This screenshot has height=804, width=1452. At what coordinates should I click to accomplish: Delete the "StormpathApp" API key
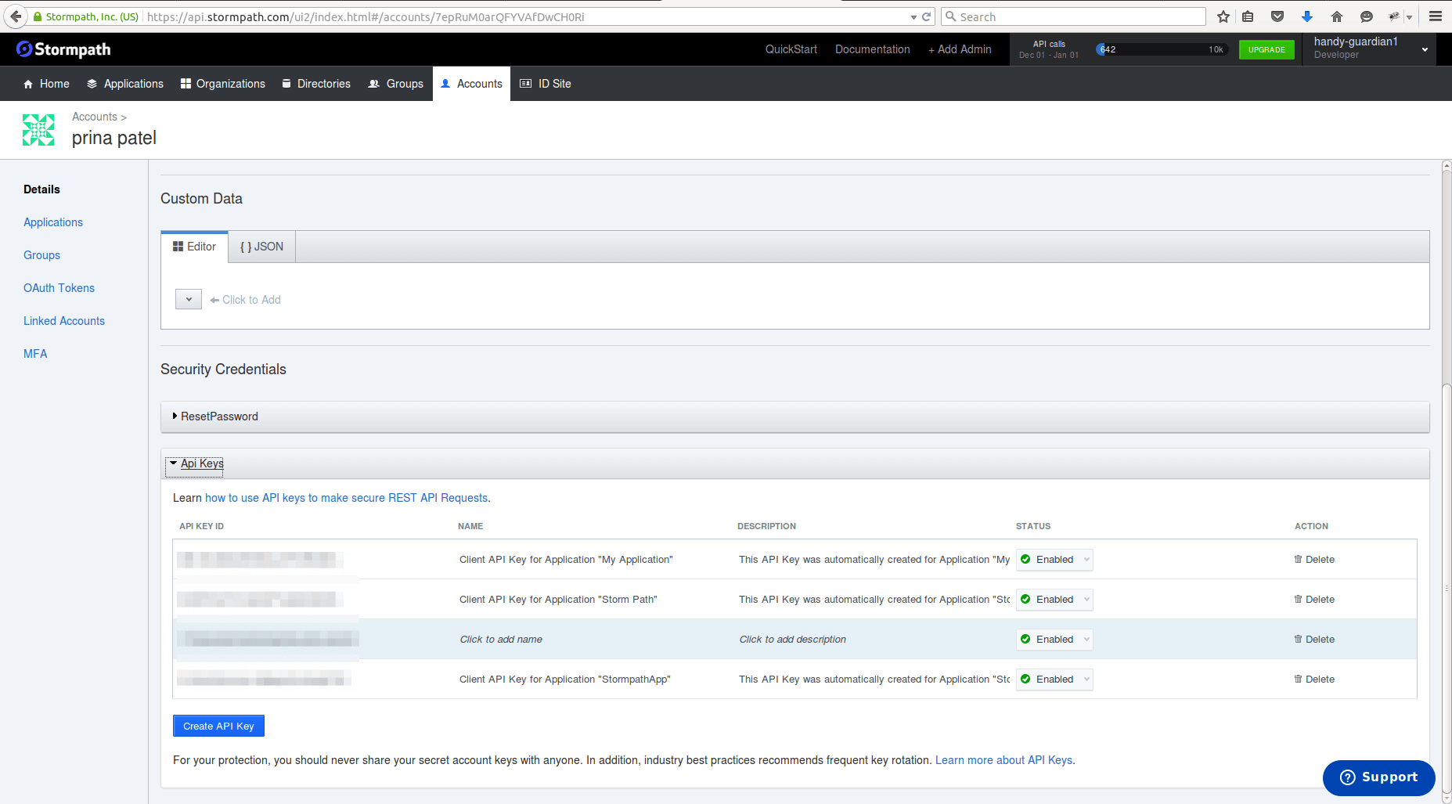[x=1314, y=679]
